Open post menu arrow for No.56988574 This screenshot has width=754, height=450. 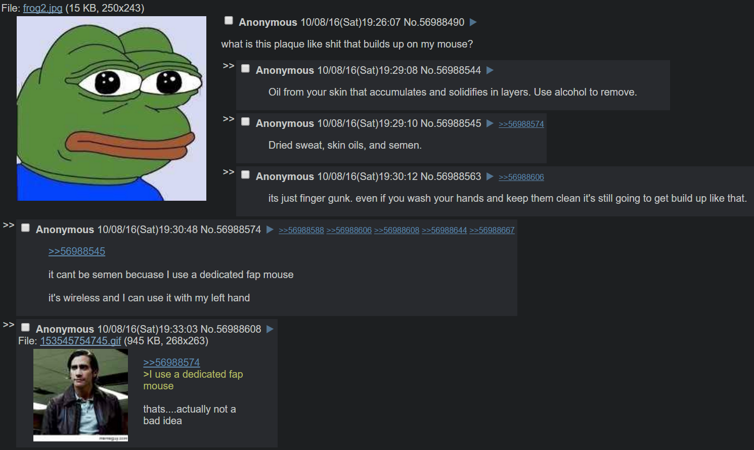270,230
